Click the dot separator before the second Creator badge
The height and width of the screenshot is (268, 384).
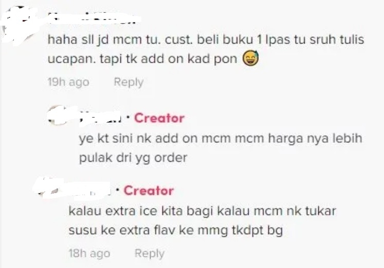pyautogui.click(x=118, y=189)
